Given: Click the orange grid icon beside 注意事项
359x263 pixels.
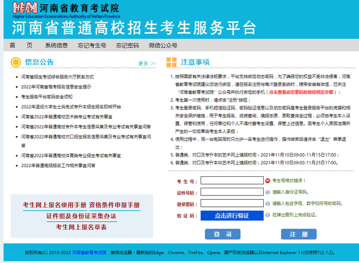Looking at the screenshot, I should tap(171, 62).
